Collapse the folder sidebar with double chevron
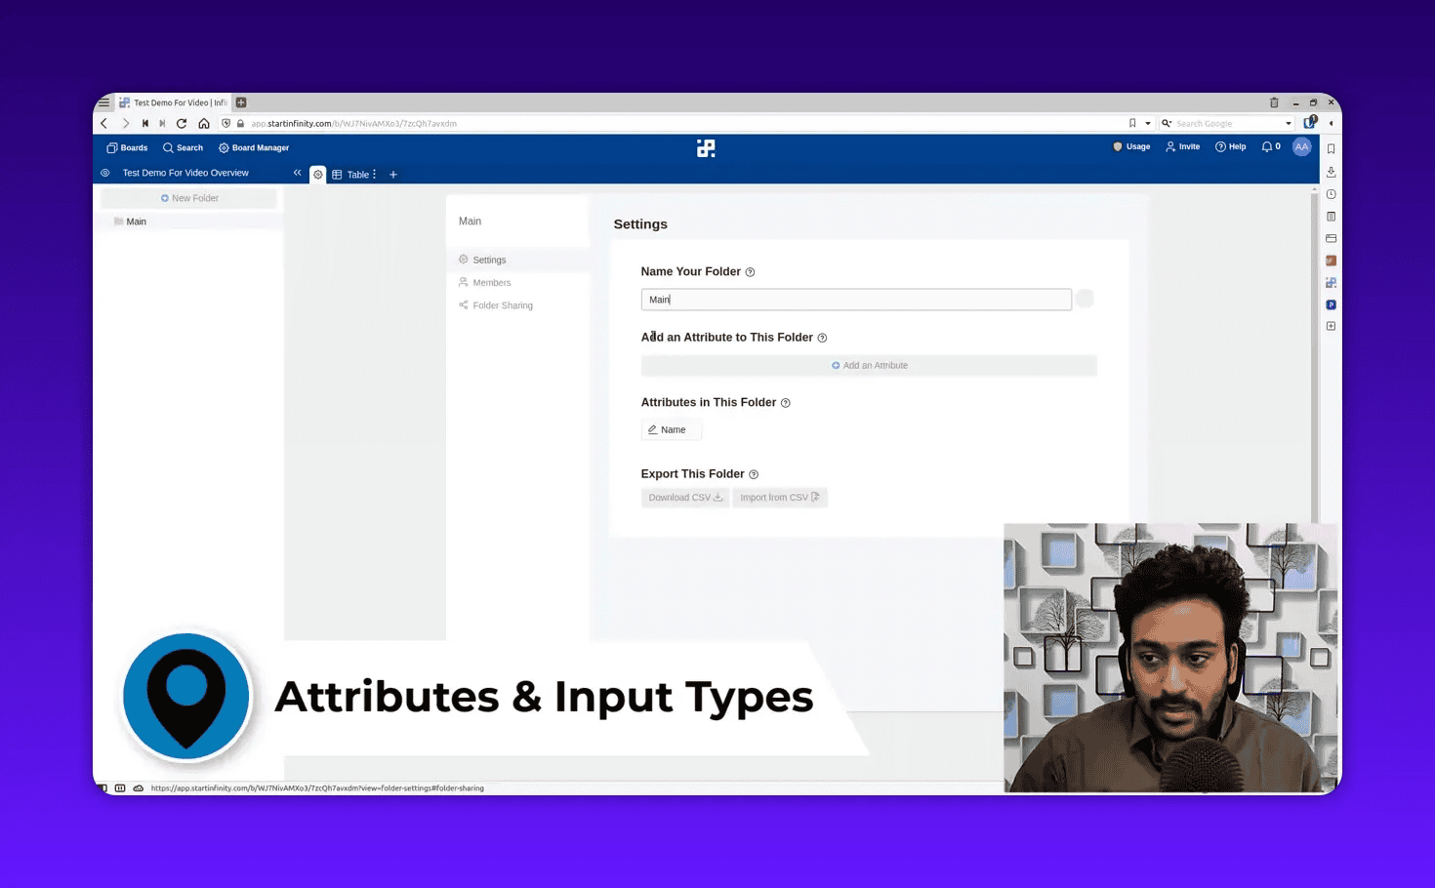This screenshot has width=1435, height=888. click(297, 172)
